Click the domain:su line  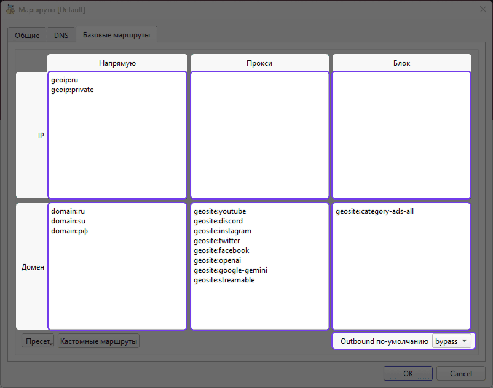click(68, 221)
